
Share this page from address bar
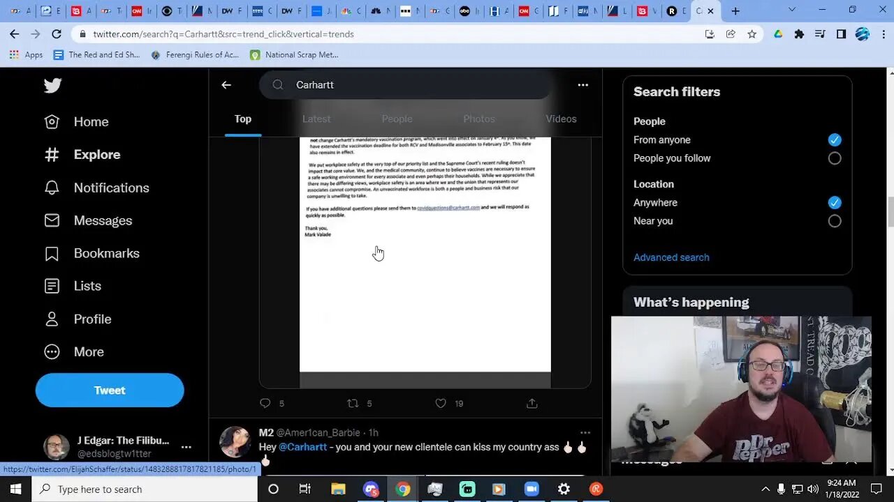[x=731, y=33]
